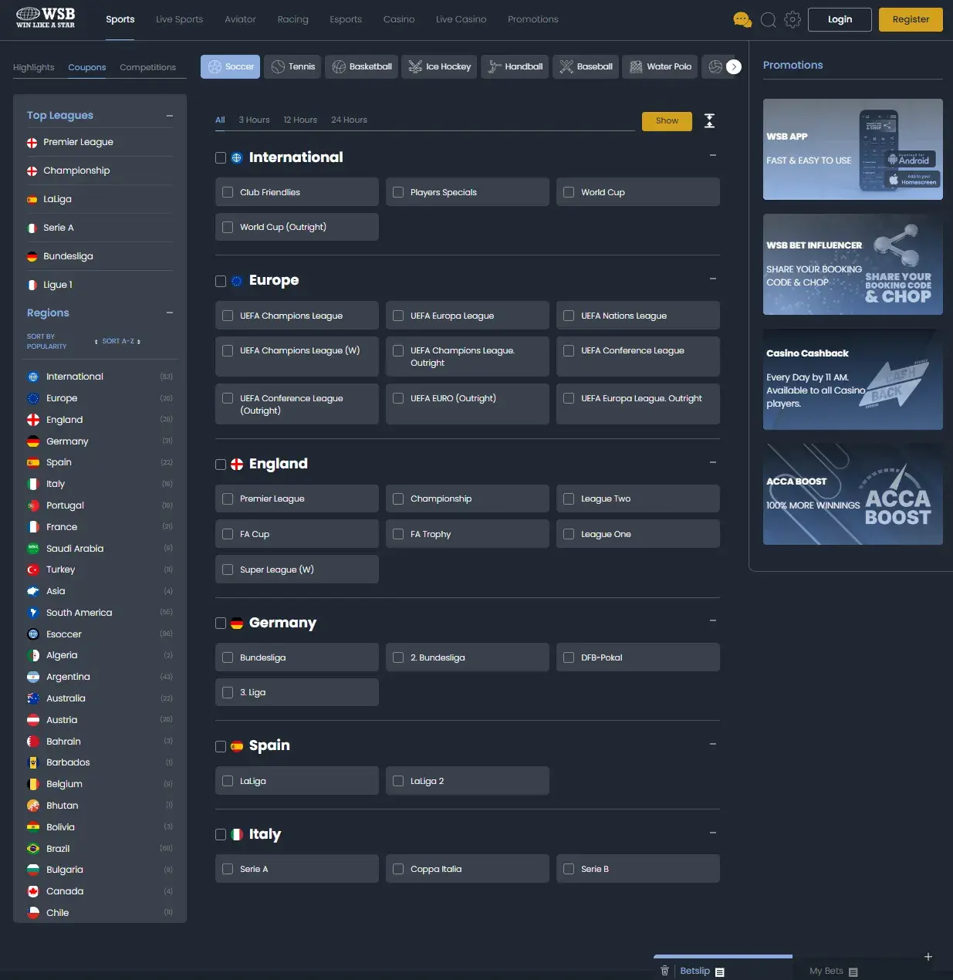The width and height of the screenshot is (953, 980).
Task: Switch to the Highlights tab
Action: click(34, 67)
